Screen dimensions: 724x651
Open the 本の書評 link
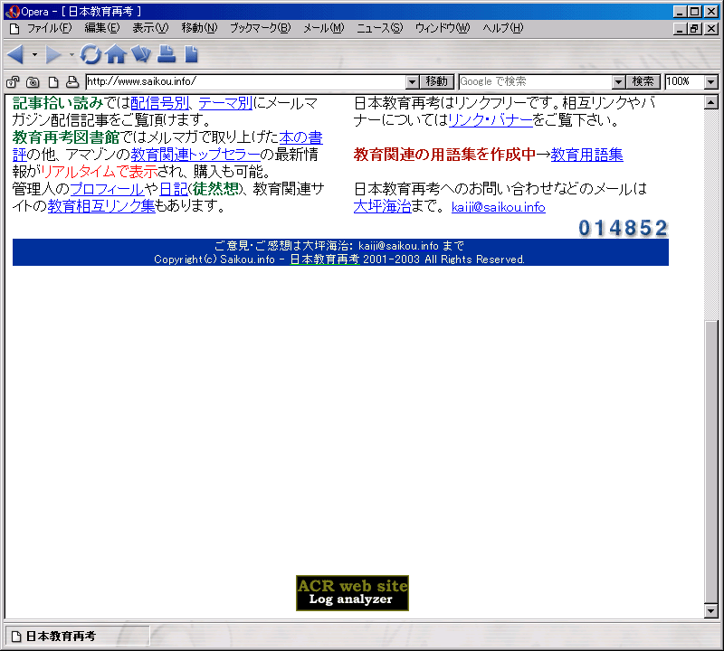tap(300, 137)
